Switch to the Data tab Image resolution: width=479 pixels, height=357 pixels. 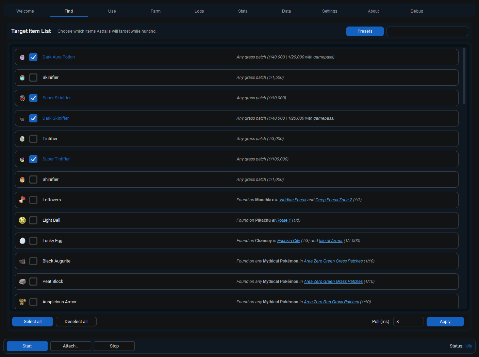click(x=286, y=11)
